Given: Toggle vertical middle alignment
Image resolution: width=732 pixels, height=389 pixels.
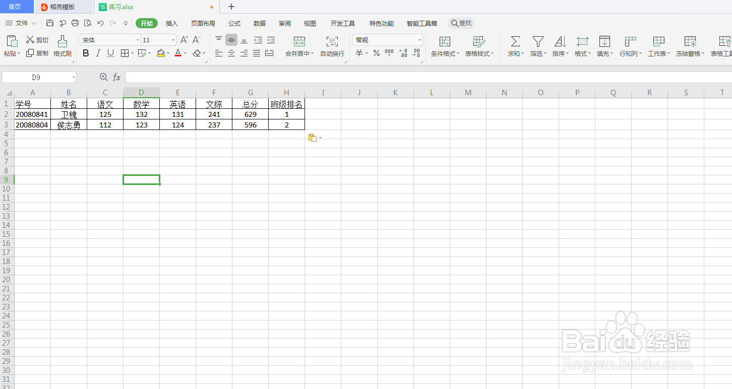Looking at the screenshot, I should pos(231,40).
